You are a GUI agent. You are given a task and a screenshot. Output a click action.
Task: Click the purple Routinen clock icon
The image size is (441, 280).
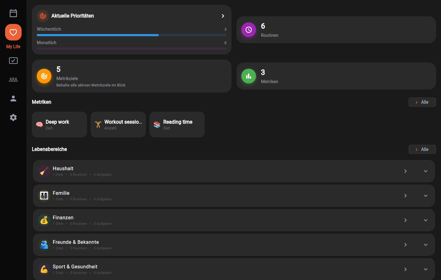tap(249, 30)
